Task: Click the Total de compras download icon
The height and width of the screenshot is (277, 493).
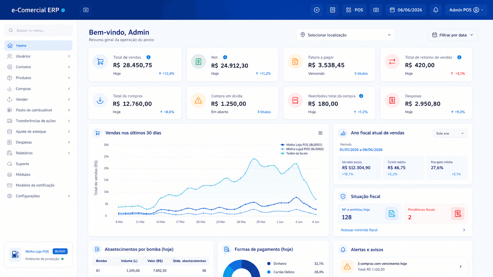Action: [100, 100]
